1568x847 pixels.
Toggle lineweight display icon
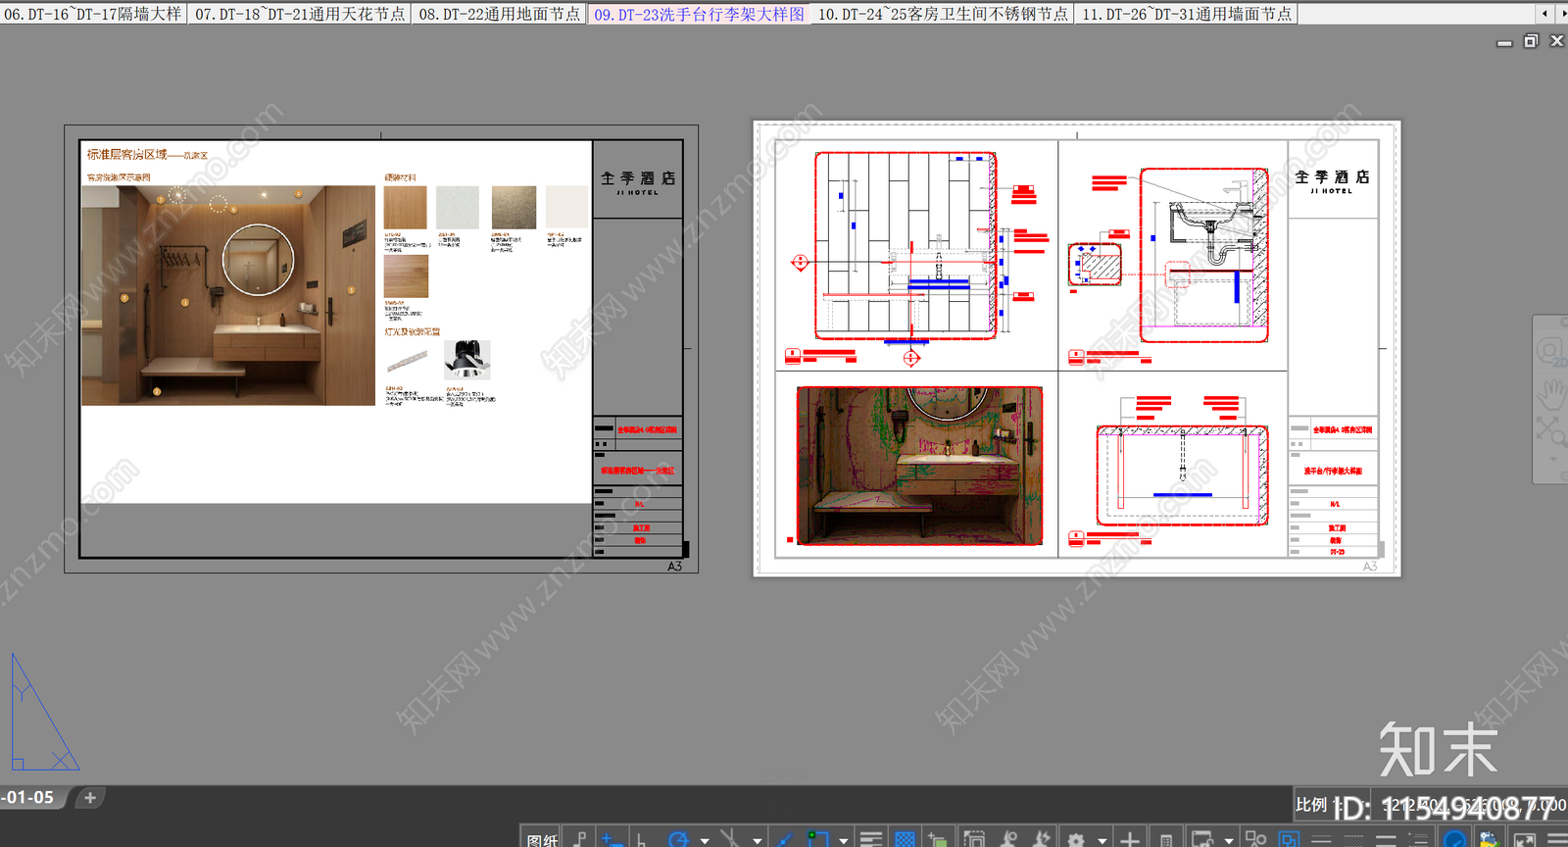[x=870, y=839]
